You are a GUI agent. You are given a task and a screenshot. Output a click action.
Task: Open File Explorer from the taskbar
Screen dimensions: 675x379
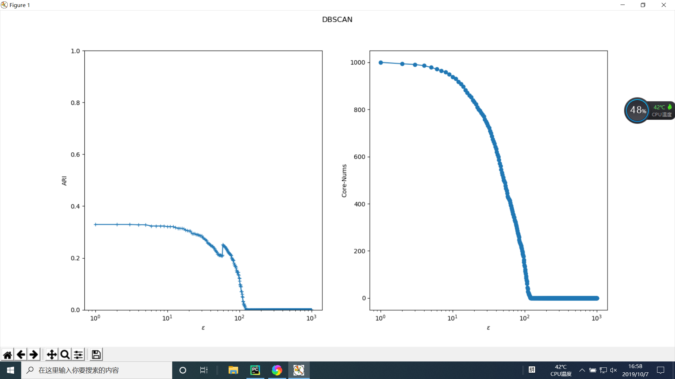(x=233, y=370)
